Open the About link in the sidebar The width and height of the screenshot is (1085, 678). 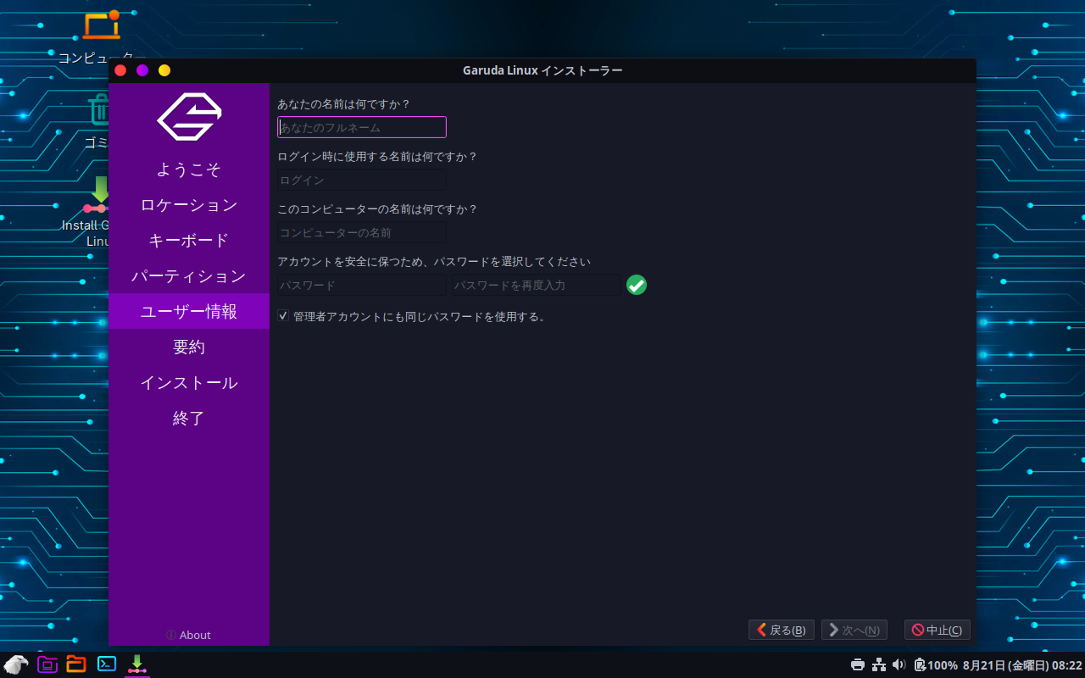[x=189, y=635]
